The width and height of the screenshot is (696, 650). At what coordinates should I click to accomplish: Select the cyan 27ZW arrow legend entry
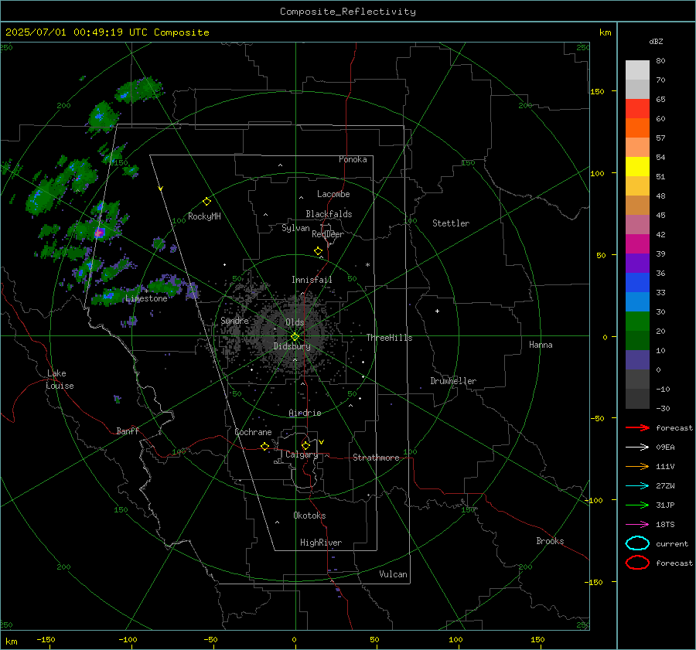click(x=637, y=486)
